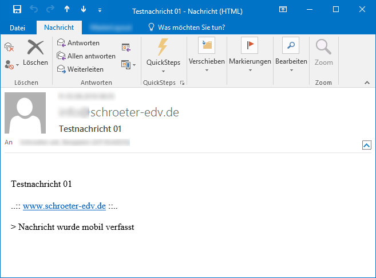Open the Verschieben dropdown menu
376x278 pixels.
pyautogui.click(x=206, y=70)
